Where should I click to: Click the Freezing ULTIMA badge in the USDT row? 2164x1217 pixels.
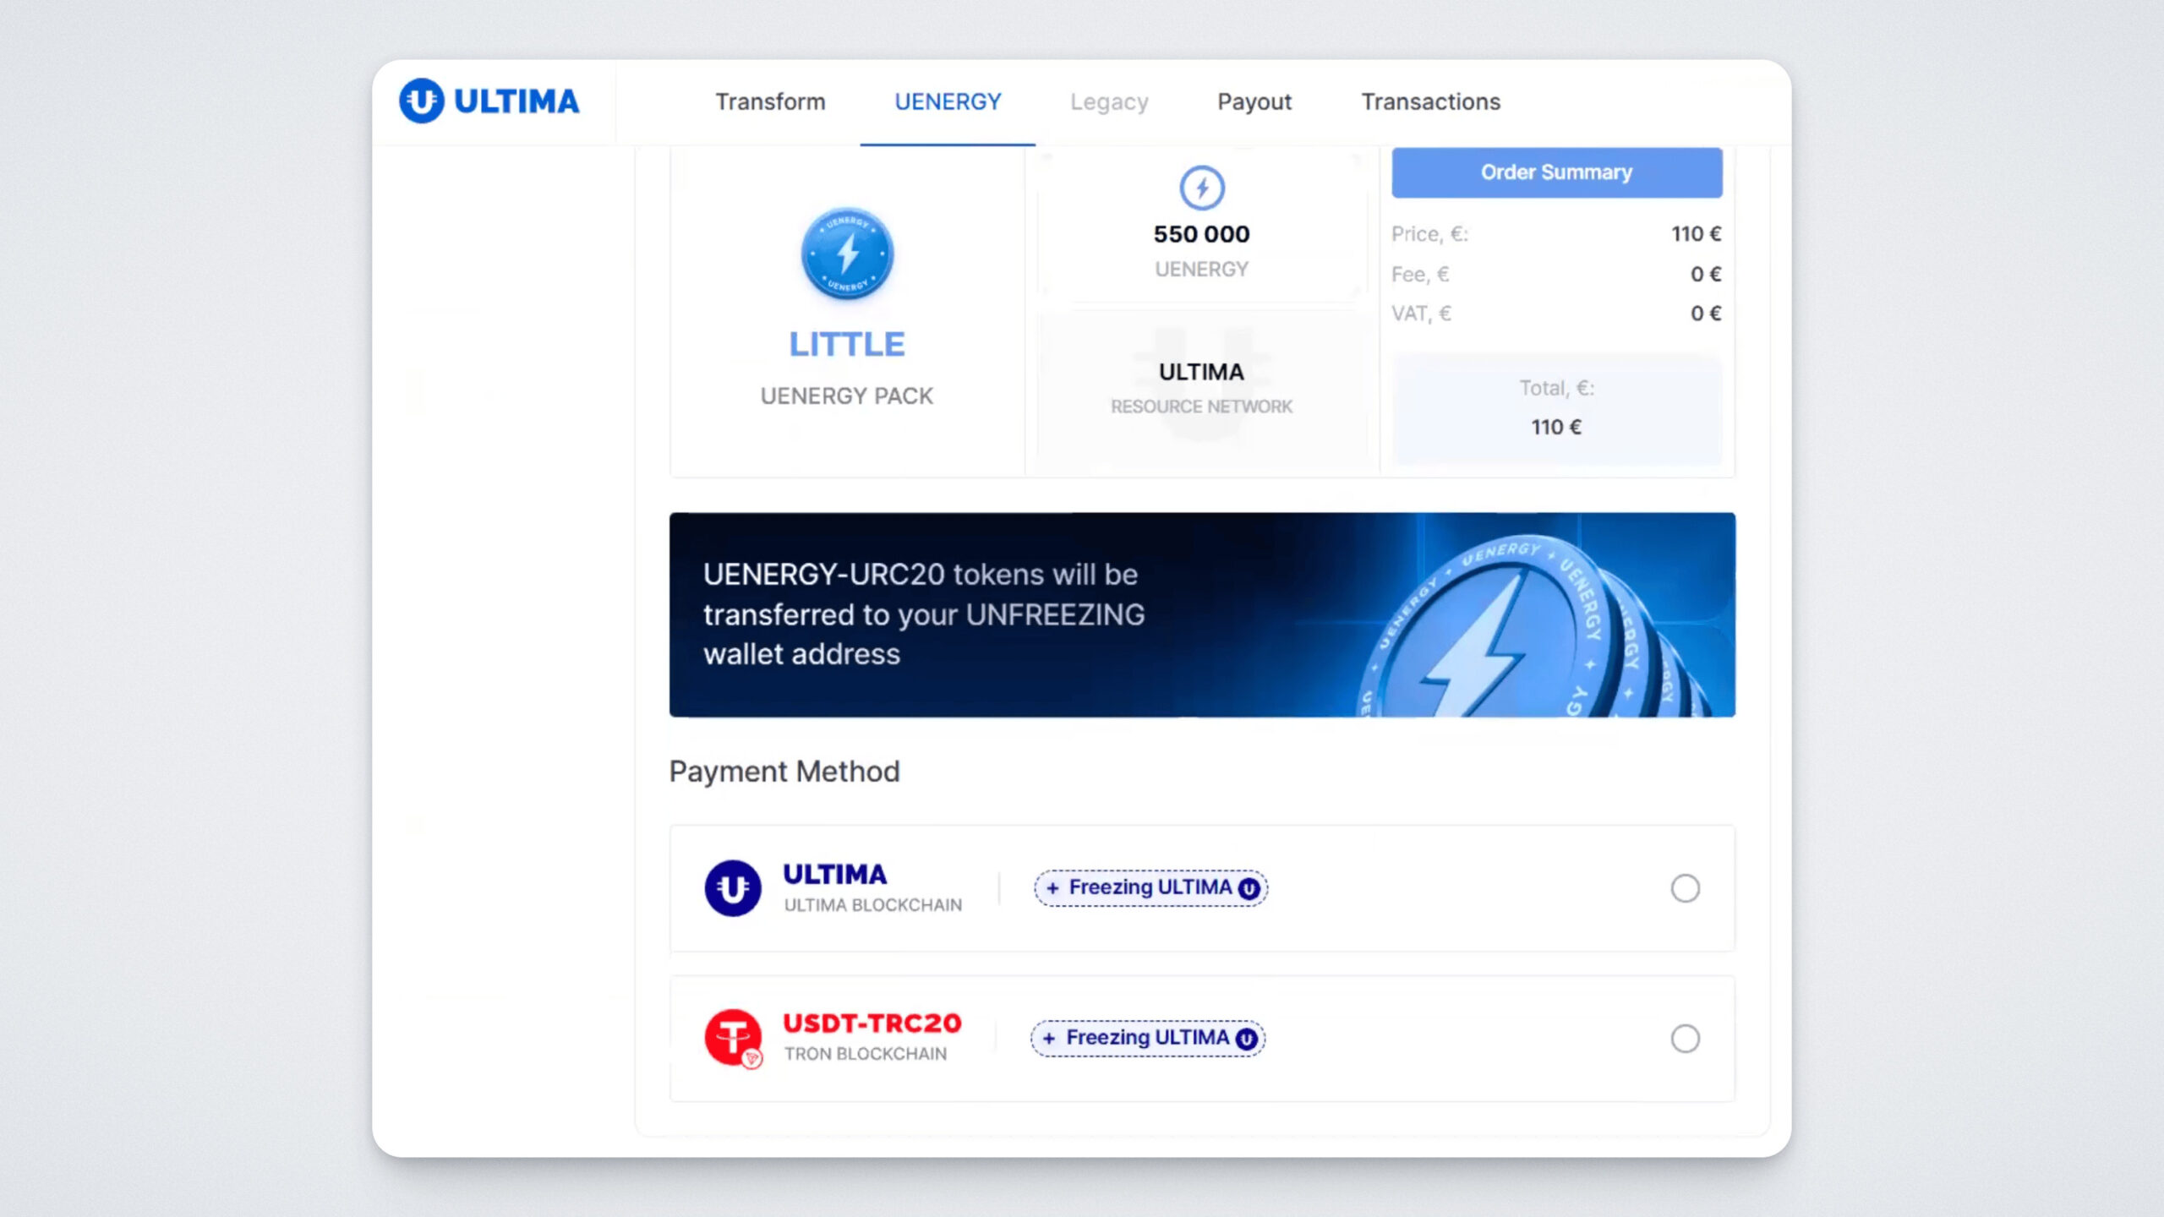click(1147, 1038)
